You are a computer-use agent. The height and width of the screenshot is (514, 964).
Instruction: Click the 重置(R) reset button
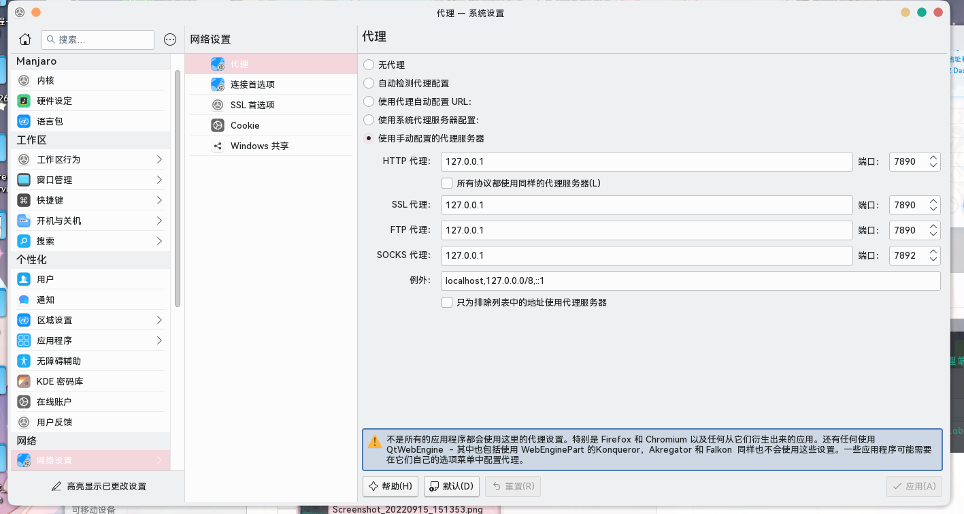coord(513,486)
